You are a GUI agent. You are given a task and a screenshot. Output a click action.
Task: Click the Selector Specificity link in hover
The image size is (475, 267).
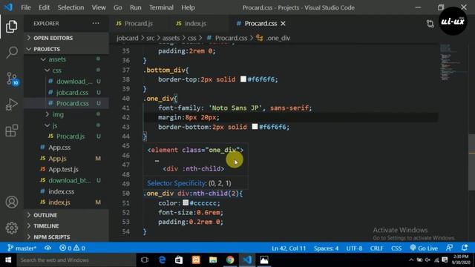pos(177,183)
